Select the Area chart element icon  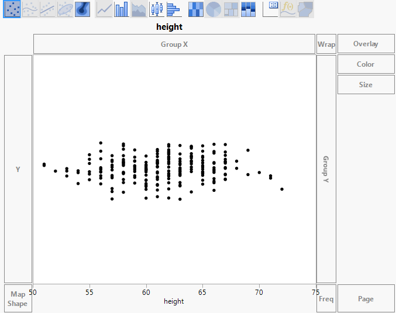click(139, 9)
